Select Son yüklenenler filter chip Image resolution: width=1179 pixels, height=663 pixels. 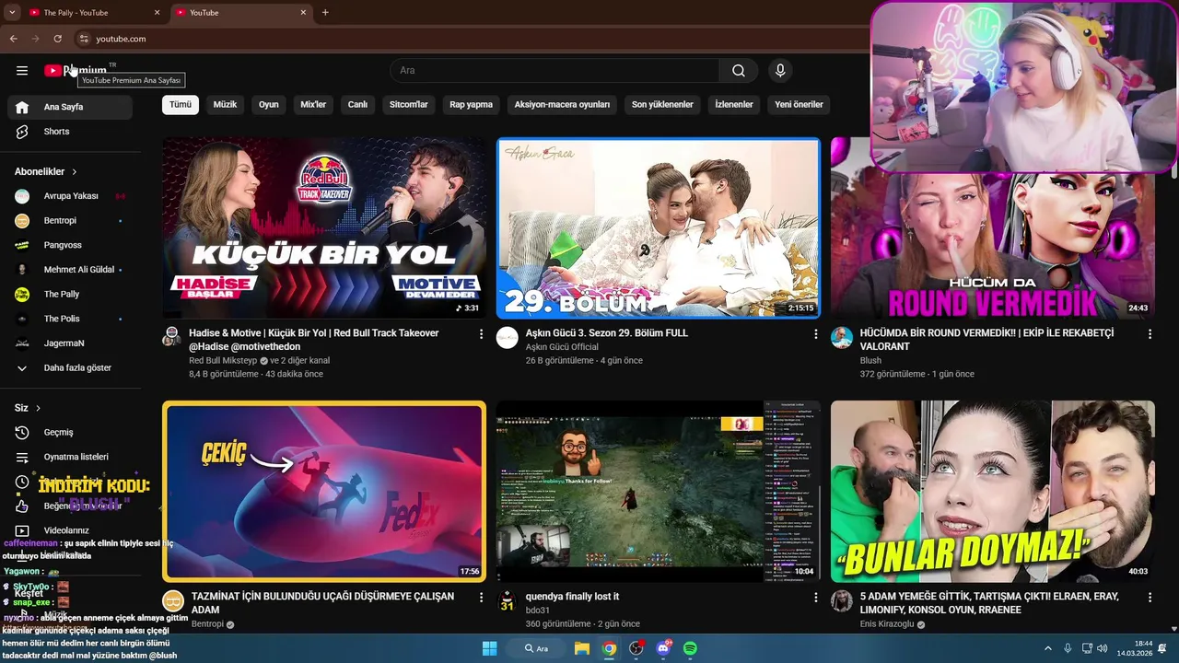(662, 105)
